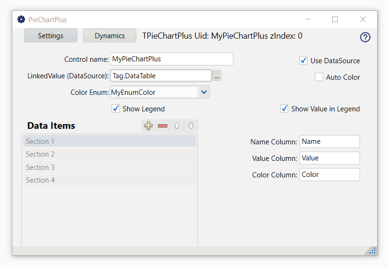Image resolution: width=388 pixels, height=267 pixels.
Task: Toggle the Show Legend checkbox
Action: coord(116,108)
